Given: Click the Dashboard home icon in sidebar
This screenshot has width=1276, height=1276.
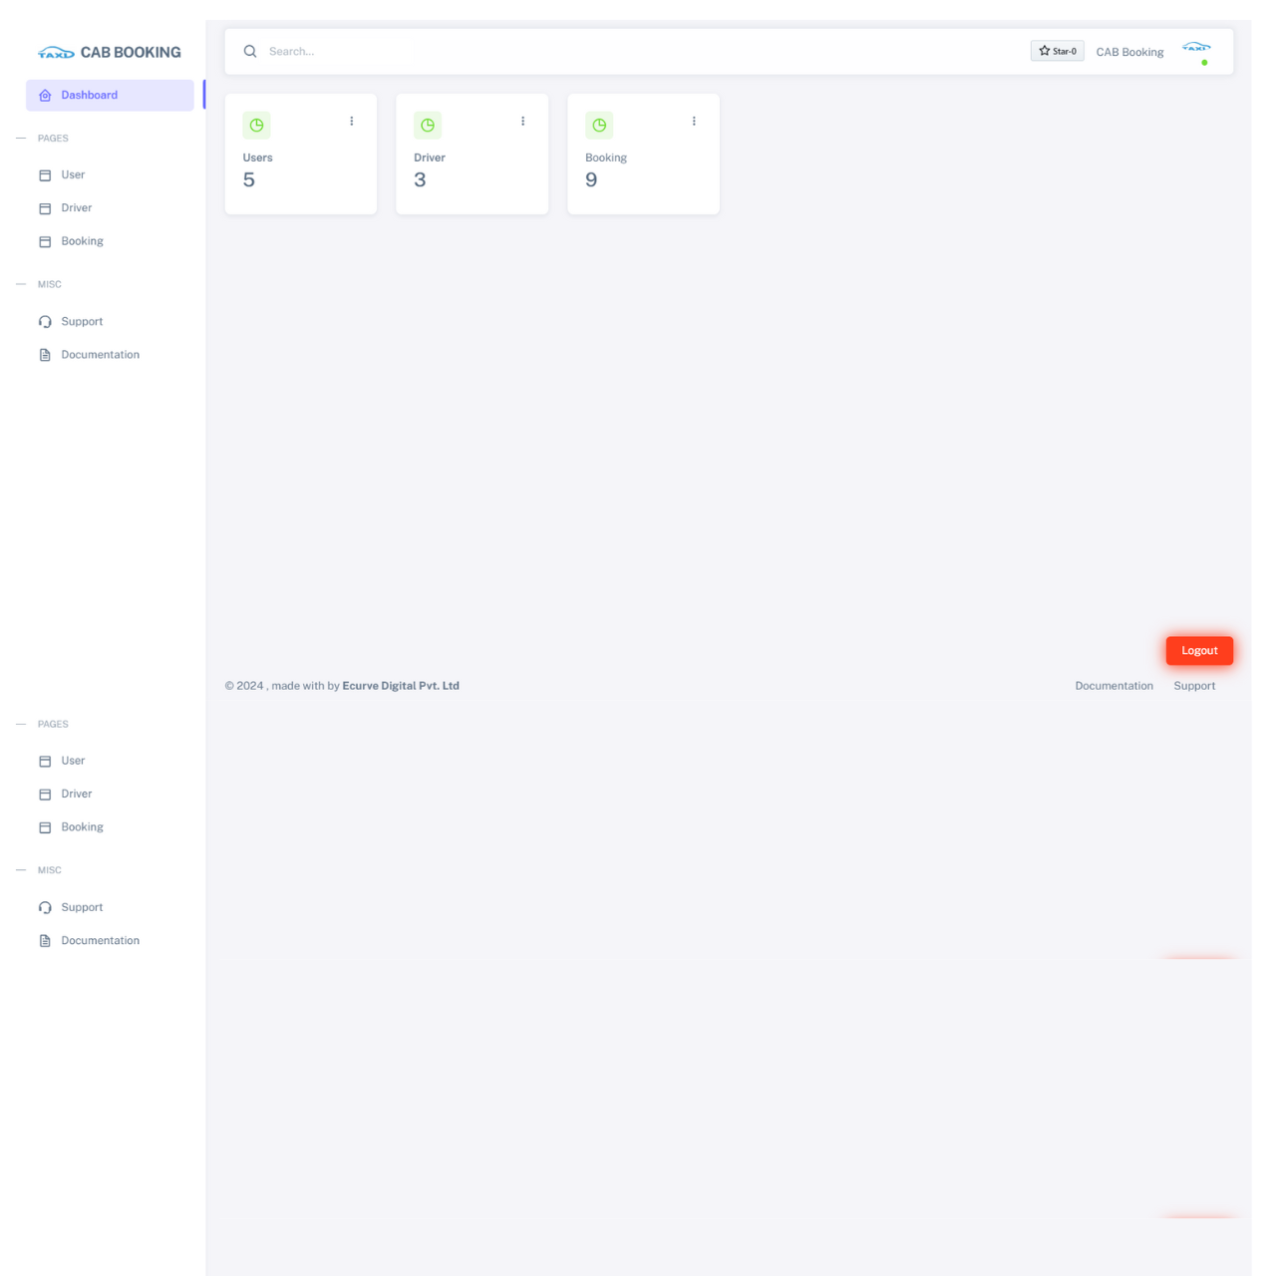Looking at the screenshot, I should click(x=45, y=96).
